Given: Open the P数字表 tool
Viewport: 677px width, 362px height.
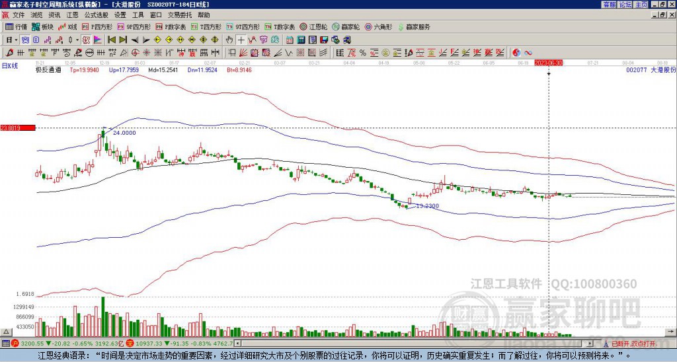Looking at the screenshot, I should click(x=171, y=26).
